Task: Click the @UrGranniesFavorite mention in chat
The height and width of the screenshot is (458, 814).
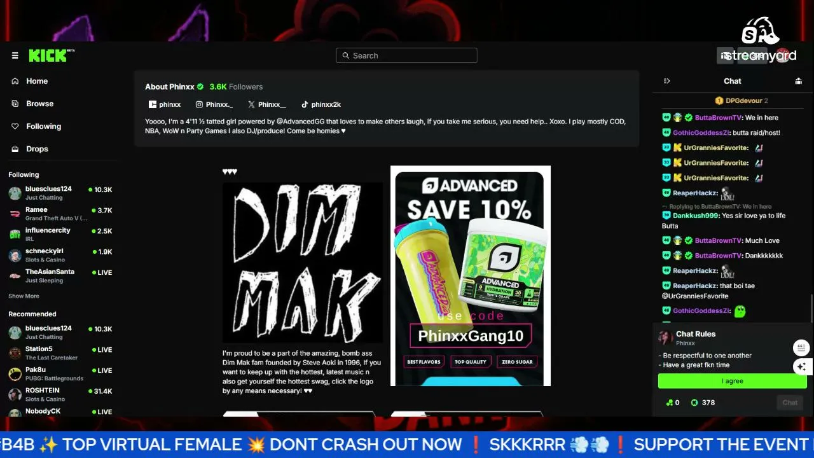Action: click(x=695, y=296)
